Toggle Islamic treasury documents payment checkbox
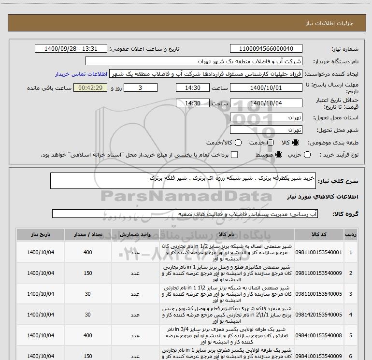Image resolution: width=372 pixels, height=360 pixels. [x=234, y=155]
